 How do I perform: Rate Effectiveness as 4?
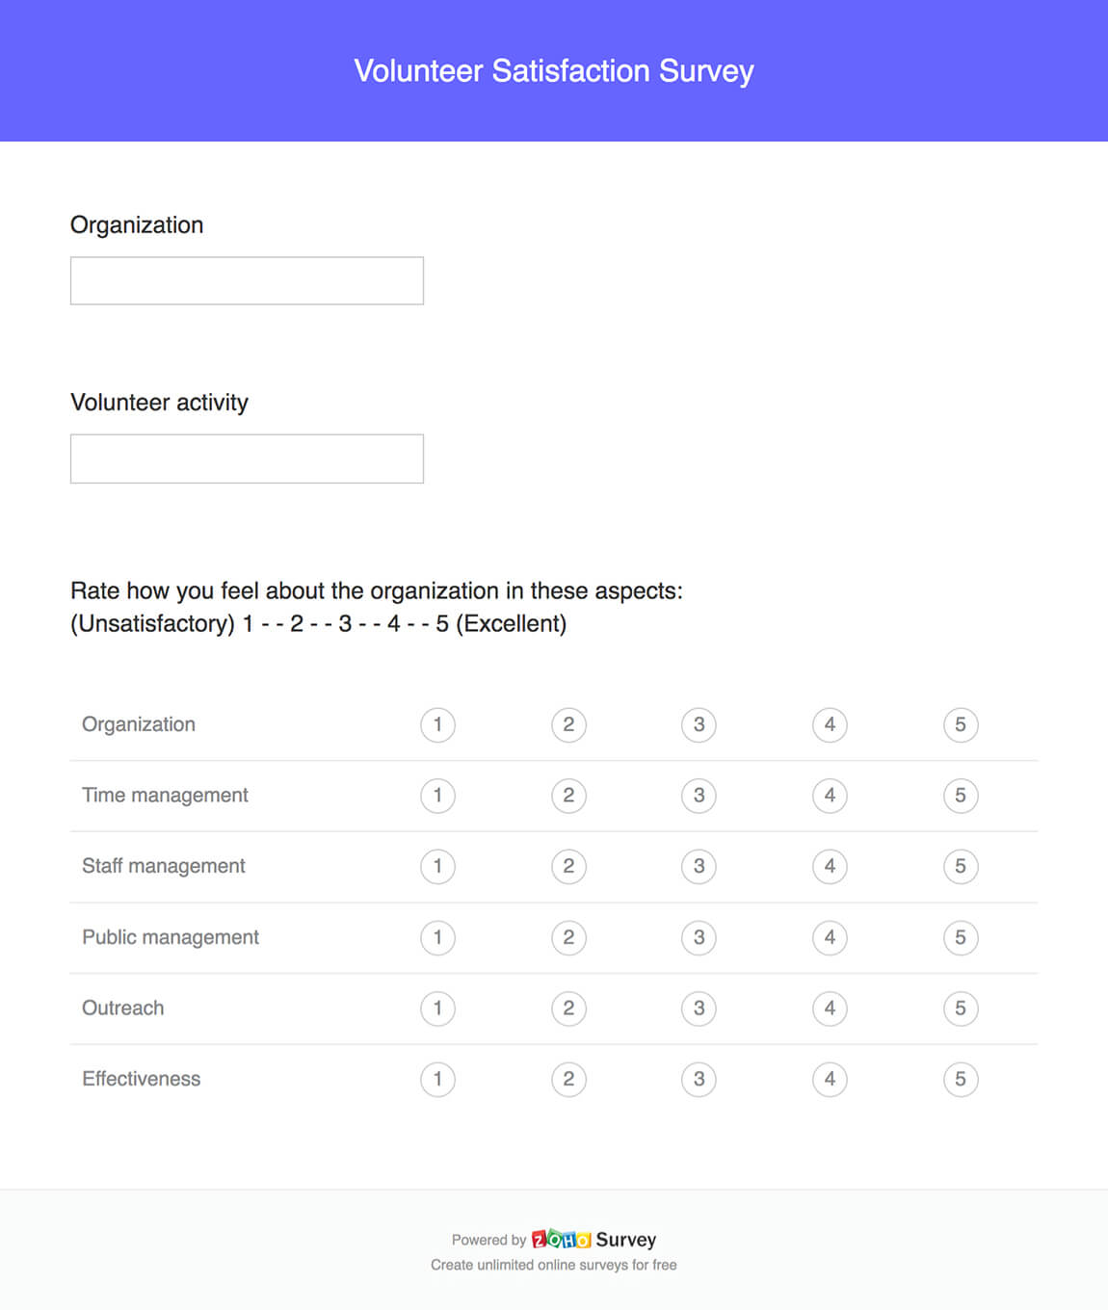830,1079
